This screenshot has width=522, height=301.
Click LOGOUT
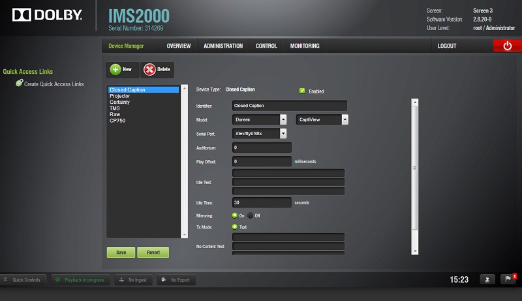click(x=447, y=46)
